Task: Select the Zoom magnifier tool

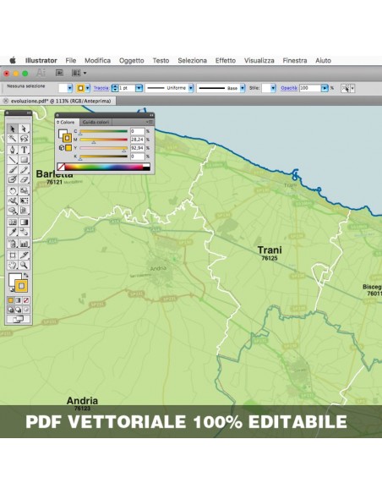Action: pyautogui.click(x=24, y=265)
